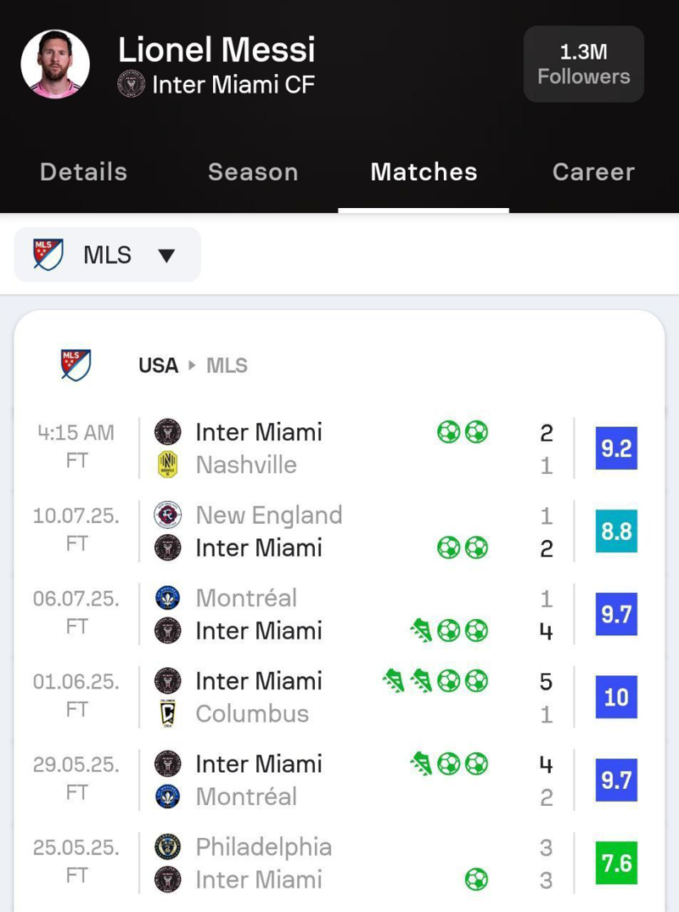Open the 9.2 rating badge
Viewport: 679px width, 912px height.
coord(616,448)
